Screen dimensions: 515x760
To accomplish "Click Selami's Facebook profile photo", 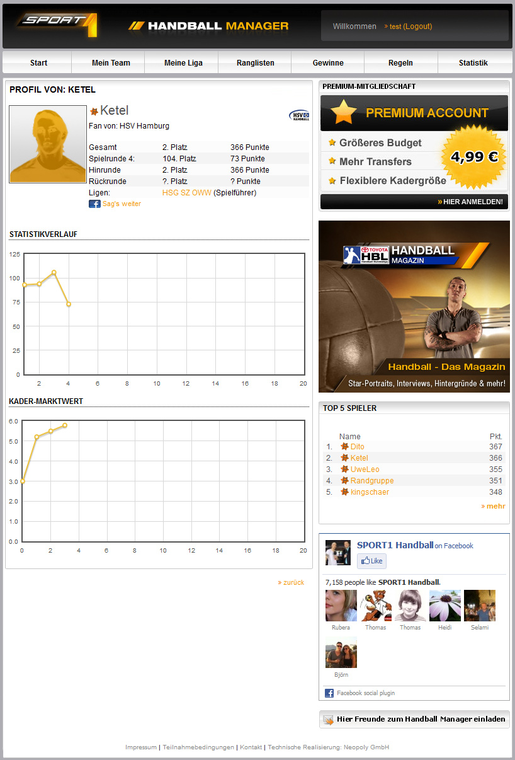I will click(x=480, y=606).
